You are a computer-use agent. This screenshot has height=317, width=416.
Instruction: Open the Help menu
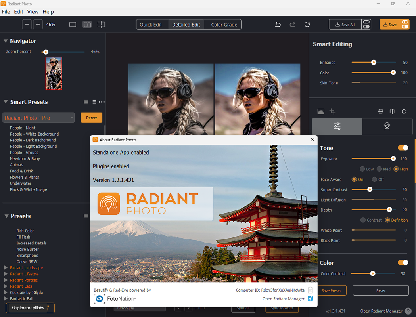pyautogui.click(x=48, y=11)
